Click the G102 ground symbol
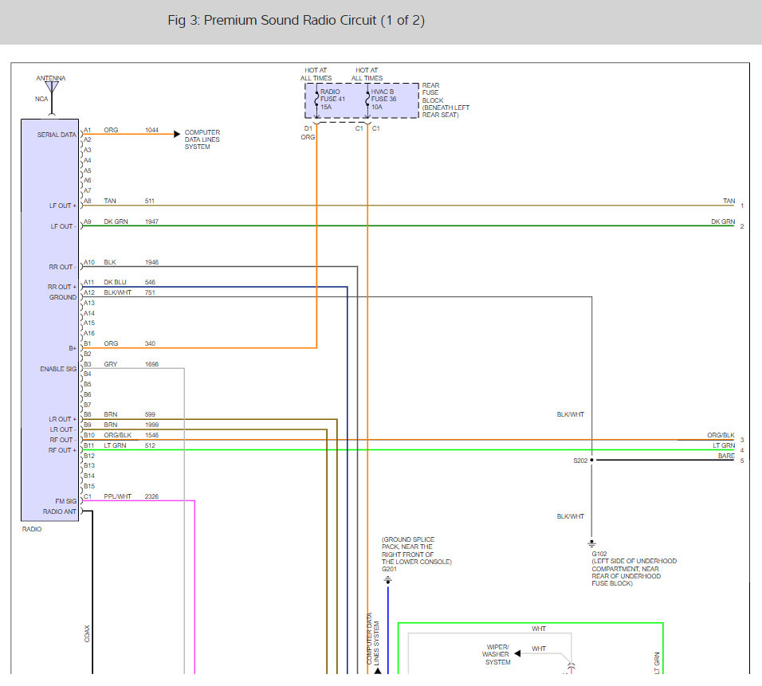The height and width of the screenshot is (686, 762). pyautogui.click(x=591, y=543)
